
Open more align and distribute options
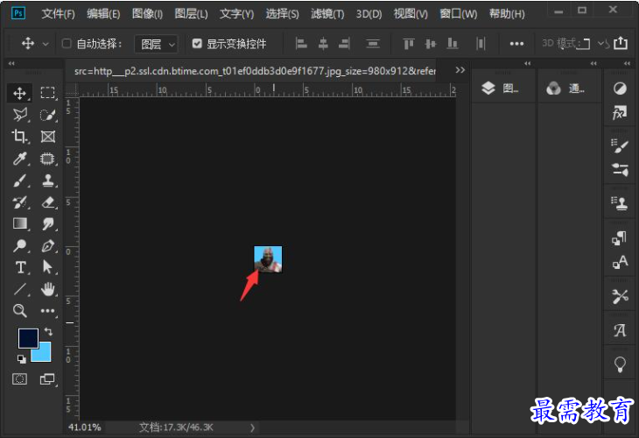pos(516,44)
